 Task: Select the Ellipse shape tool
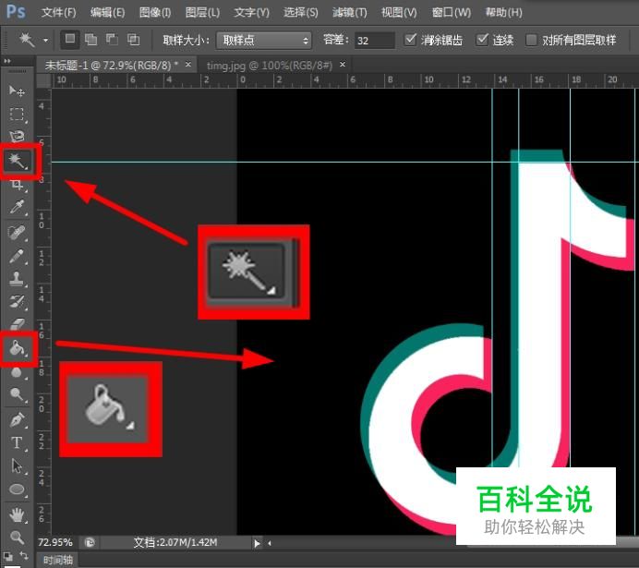pos(17,489)
